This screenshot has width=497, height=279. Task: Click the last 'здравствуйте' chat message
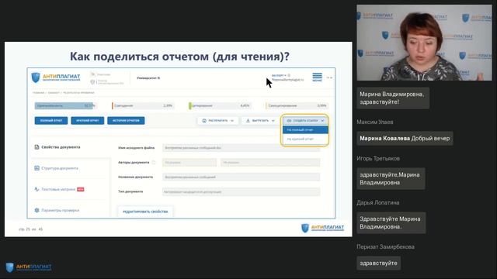point(378,263)
